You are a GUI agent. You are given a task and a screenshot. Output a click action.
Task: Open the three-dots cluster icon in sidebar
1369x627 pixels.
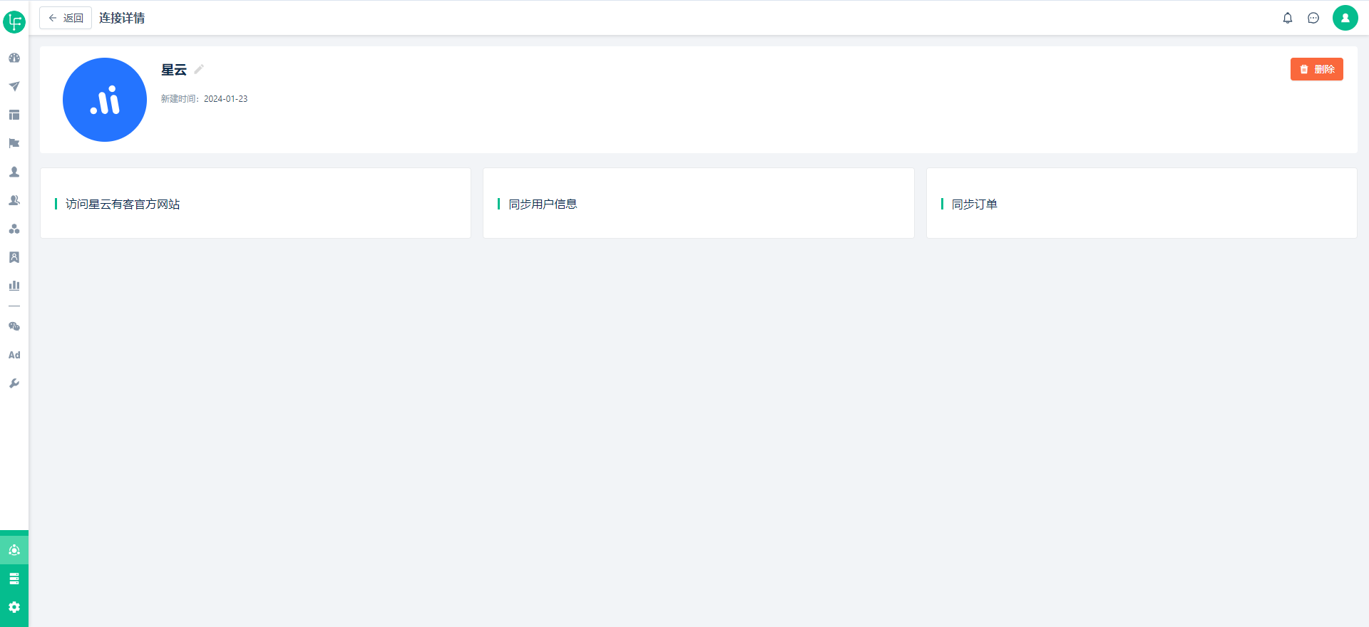[x=14, y=229]
